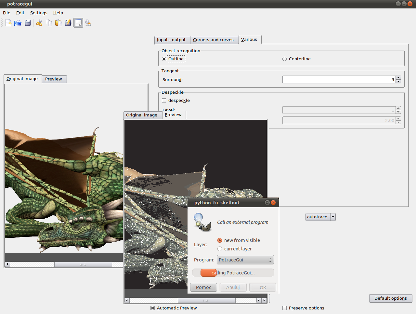
Task: Click the front preview horizontal scrollbar thumb
Action: pyautogui.click(x=206, y=300)
